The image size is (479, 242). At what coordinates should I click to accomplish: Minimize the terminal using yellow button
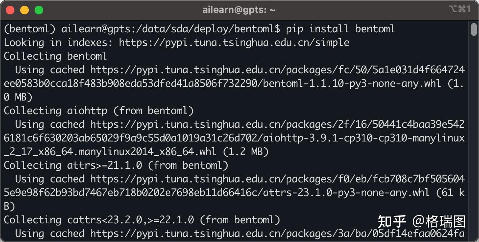(x=24, y=10)
